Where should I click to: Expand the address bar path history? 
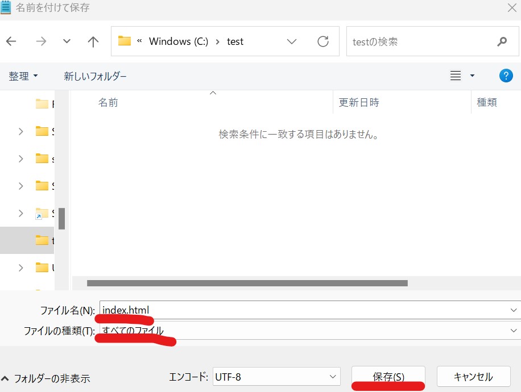pyautogui.click(x=292, y=41)
